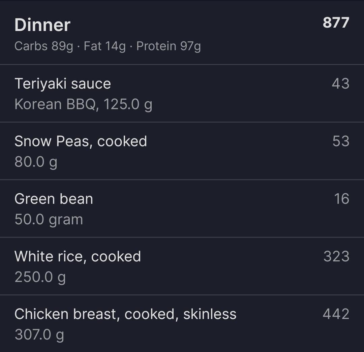This screenshot has width=364, height=352.
Task: Tap the 43 calorie value for Teriyaki sauce
Action: [340, 83]
